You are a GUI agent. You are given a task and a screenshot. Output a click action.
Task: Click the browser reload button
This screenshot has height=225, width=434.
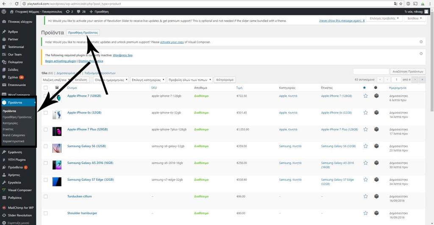[x=17, y=3]
